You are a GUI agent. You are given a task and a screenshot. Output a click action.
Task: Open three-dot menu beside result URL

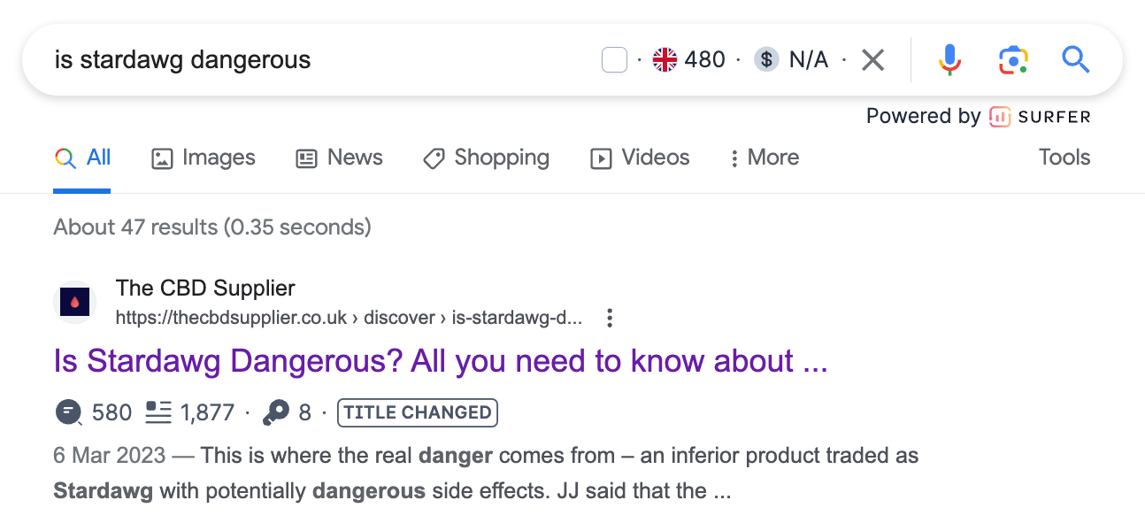tap(609, 318)
